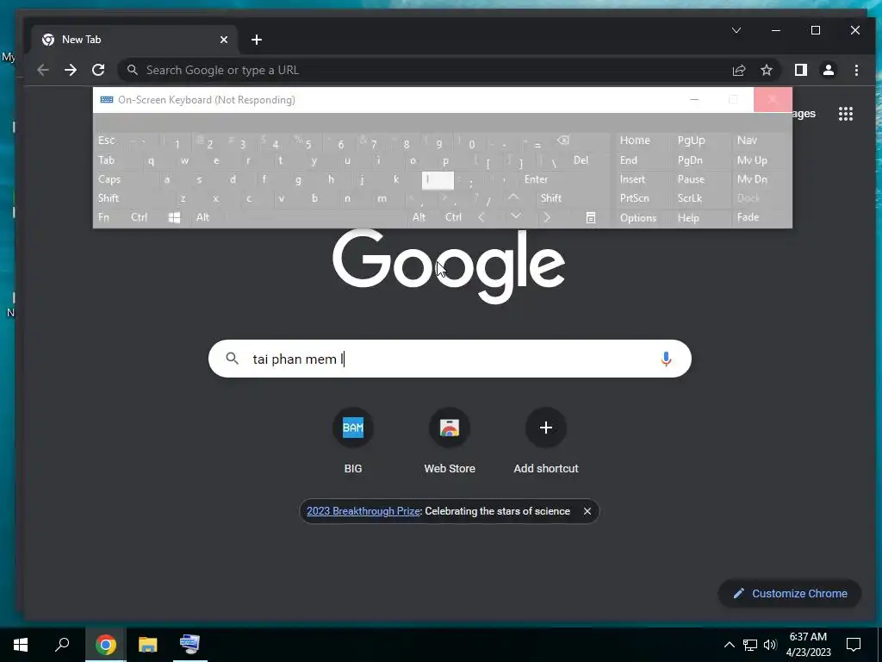Click the Home key on On-Screen Keyboard
The height and width of the screenshot is (662, 882).
tap(635, 141)
